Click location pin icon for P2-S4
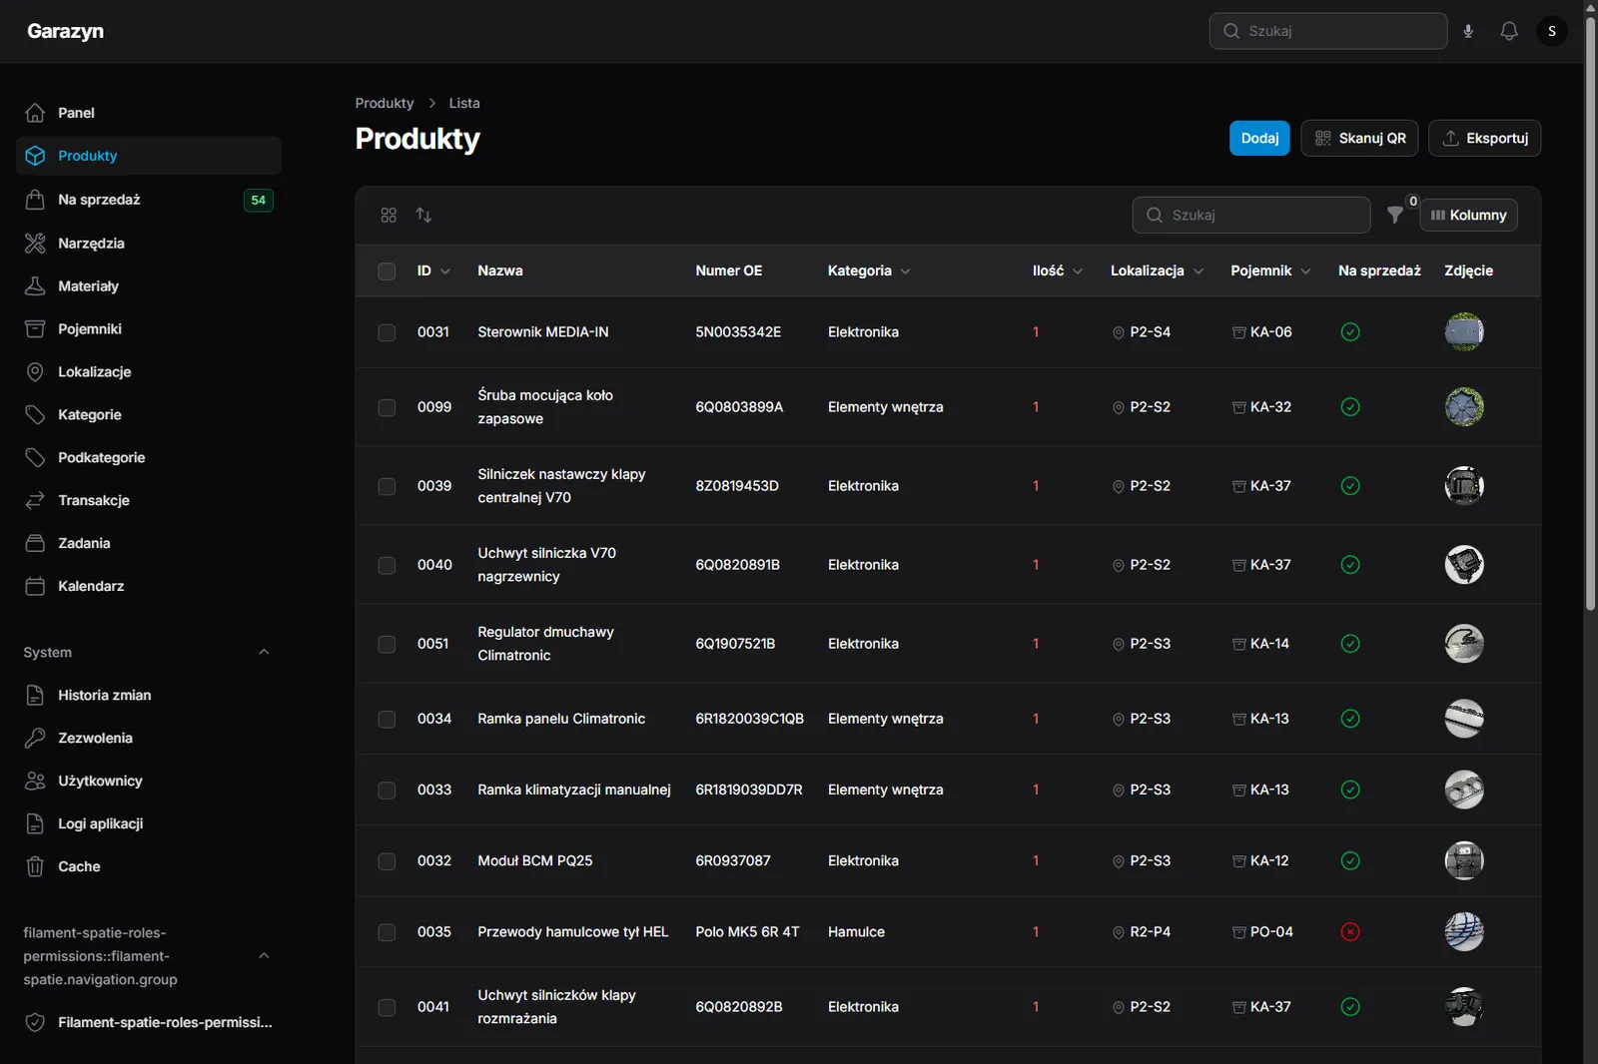 tap(1119, 332)
